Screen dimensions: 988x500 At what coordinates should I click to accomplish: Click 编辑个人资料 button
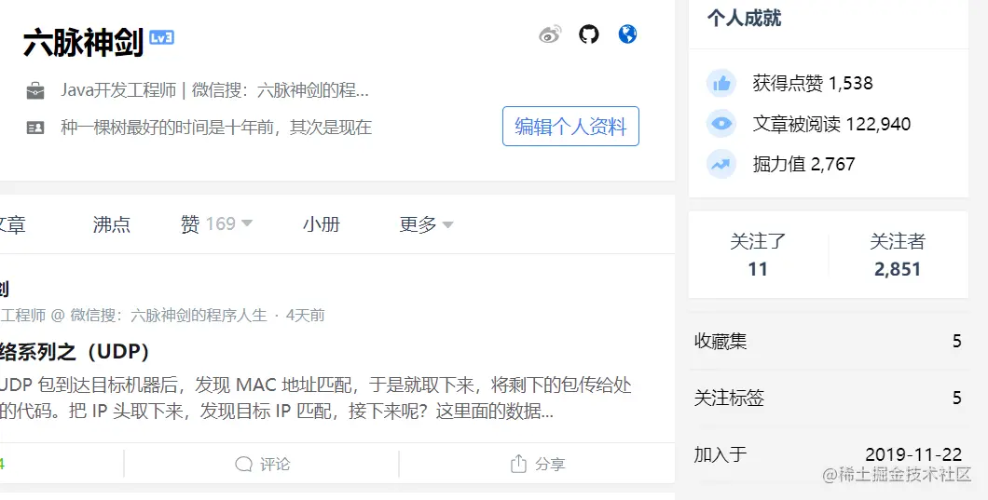(x=570, y=127)
